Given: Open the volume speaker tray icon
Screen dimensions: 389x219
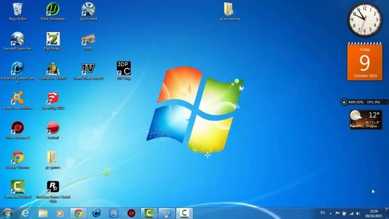Looking at the screenshot, I should pos(358,214).
